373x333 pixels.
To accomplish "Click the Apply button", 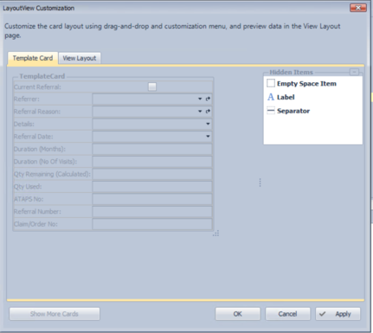I will (338, 314).
